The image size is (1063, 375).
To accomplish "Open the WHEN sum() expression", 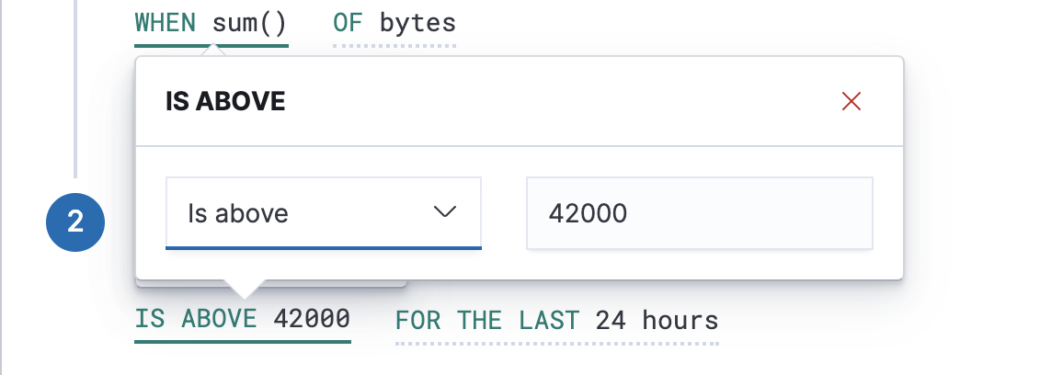I will tap(211, 23).
